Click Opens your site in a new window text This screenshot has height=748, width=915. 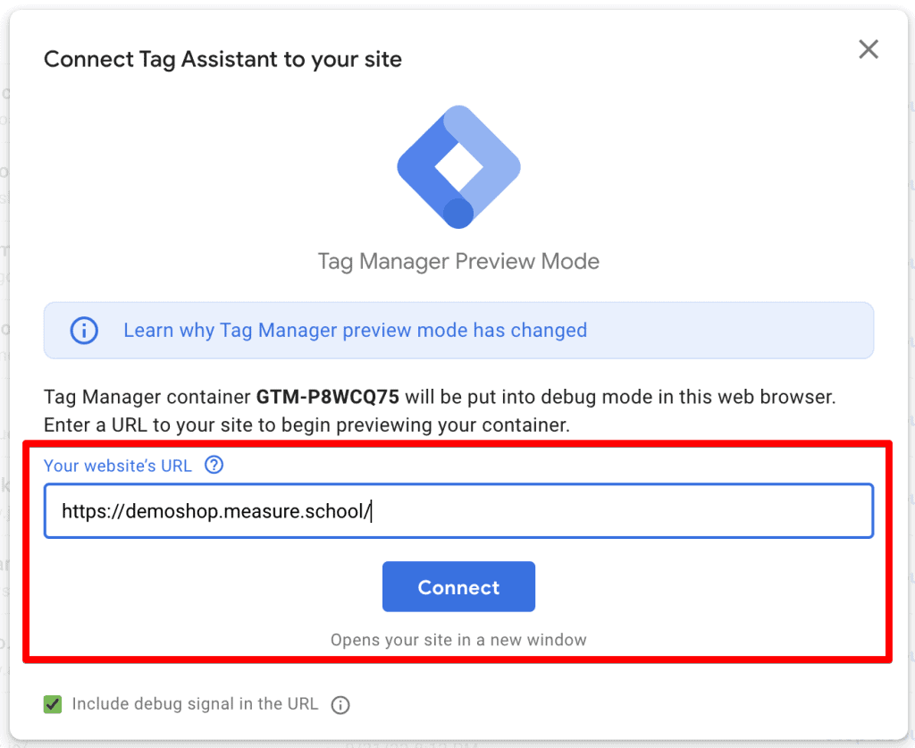pyautogui.click(x=458, y=640)
